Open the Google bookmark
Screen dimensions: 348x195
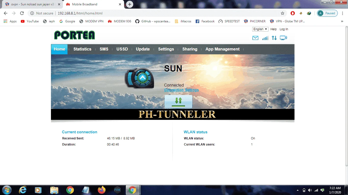[x=67, y=21]
